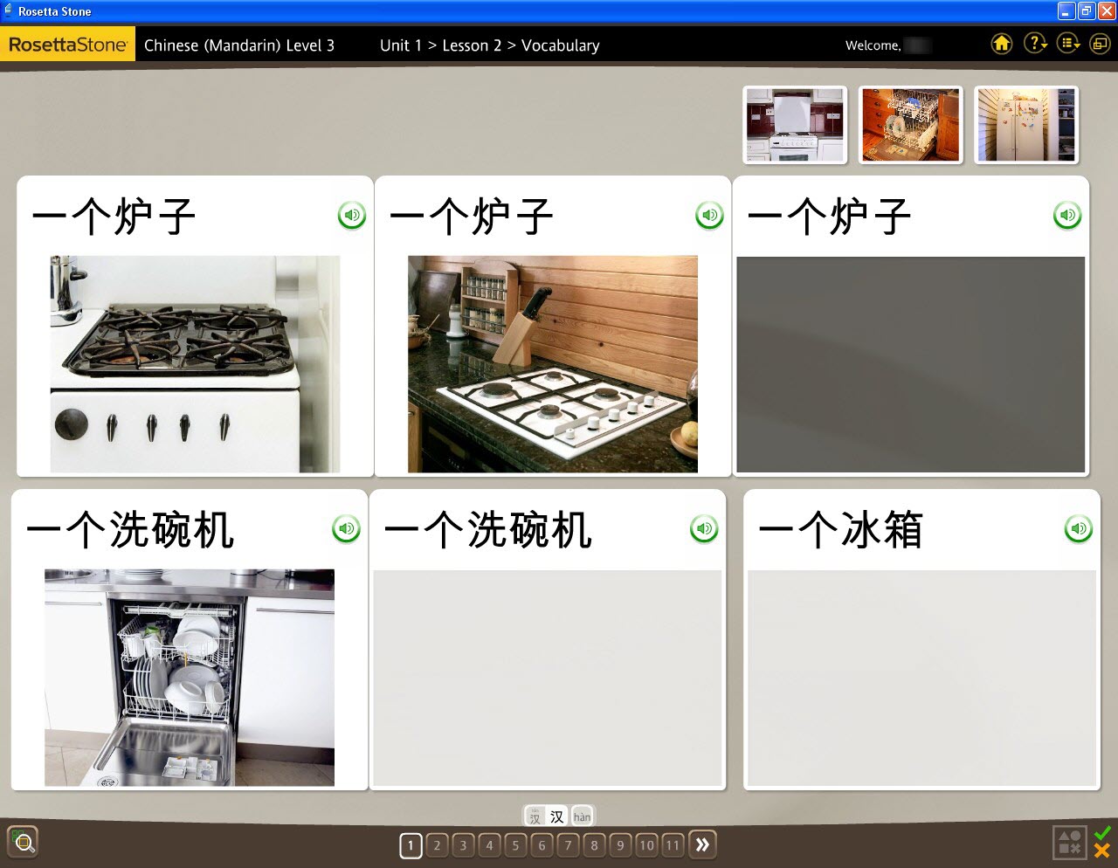The image size is (1118, 868).
Task: Jump to screen 10
Action: (x=646, y=845)
